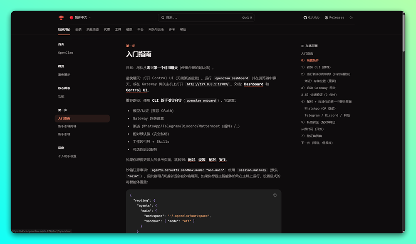416x244 pixels.
Task: Follow the Dashboard documentation link
Action: click(253, 84)
